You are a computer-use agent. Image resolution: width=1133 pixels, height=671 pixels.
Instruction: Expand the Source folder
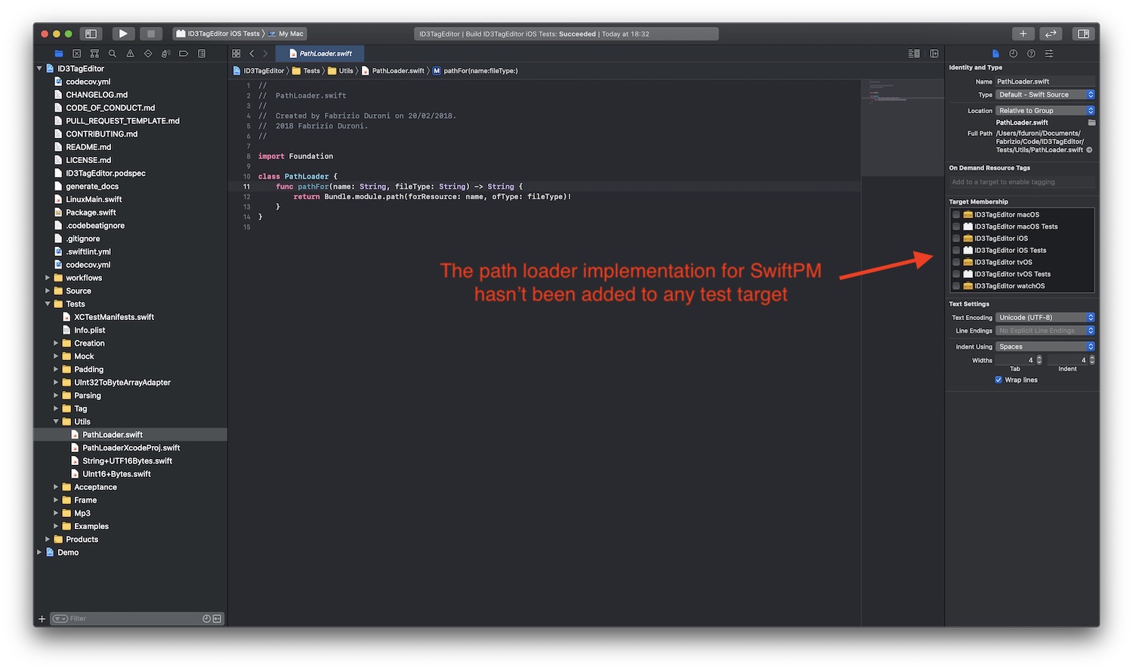click(x=48, y=291)
